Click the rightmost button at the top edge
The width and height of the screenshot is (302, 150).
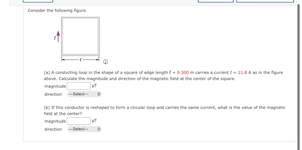pos(265,1)
